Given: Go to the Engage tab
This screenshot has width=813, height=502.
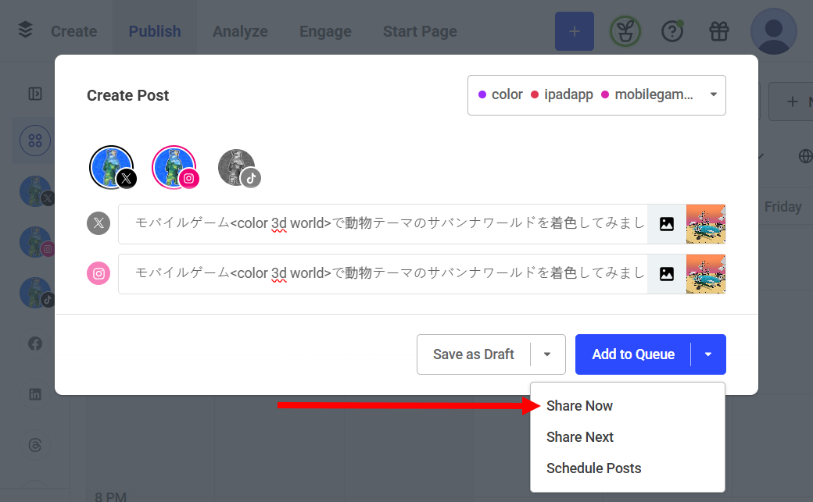Looking at the screenshot, I should click(x=325, y=31).
